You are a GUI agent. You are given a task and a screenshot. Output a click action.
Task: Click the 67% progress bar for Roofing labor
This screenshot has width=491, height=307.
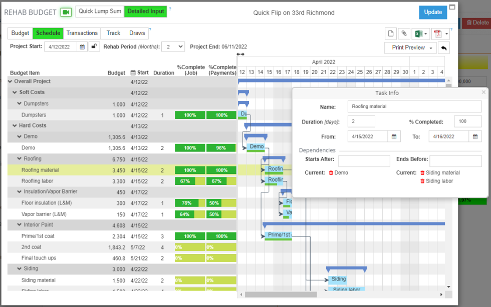point(189,180)
